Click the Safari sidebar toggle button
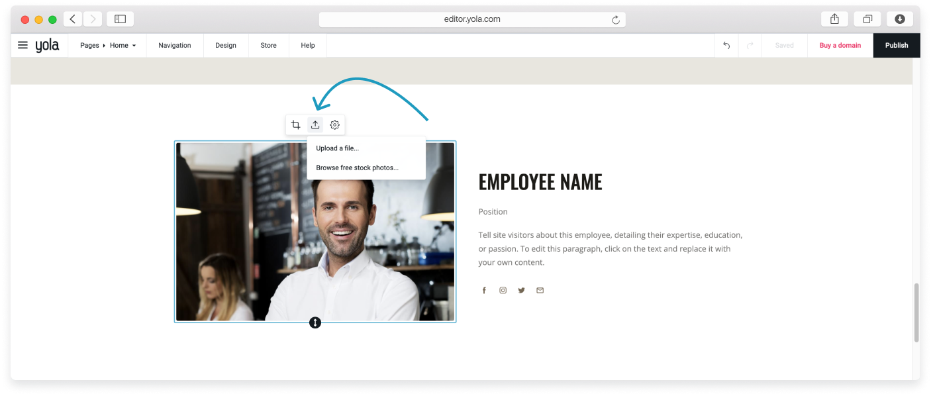Screen dimensions: 931x396 (x=120, y=19)
